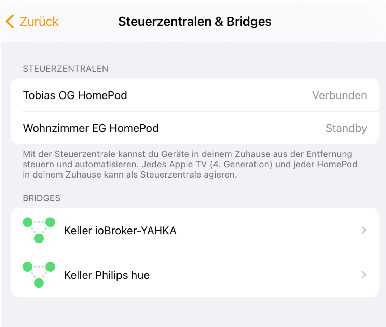Click the STEUERZENTRALEN section header
Viewport: 386px width, 327px height.
click(66, 69)
